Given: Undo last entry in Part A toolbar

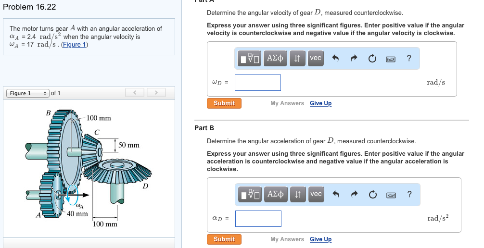Looking at the screenshot, I should [336, 58].
